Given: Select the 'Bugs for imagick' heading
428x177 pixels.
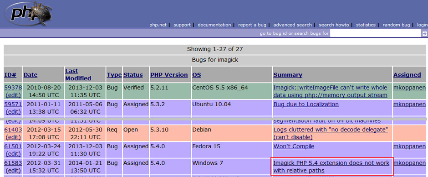Looking at the screenshot, I should coord(215,60).
